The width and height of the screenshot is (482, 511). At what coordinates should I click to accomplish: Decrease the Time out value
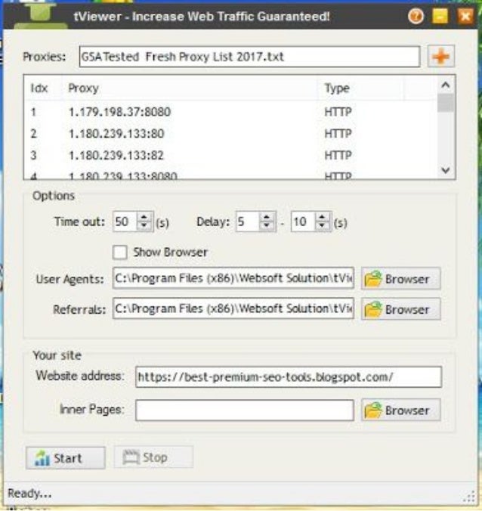144,227
